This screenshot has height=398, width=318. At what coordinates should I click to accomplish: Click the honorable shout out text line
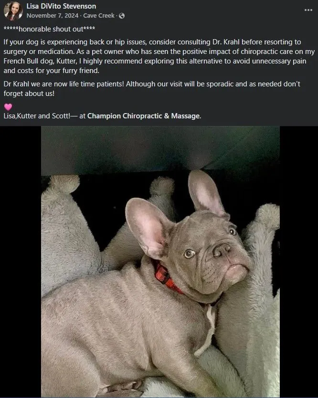[49, 29]
